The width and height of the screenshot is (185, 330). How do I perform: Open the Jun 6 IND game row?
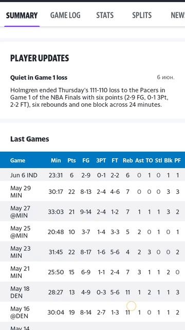click(92, 175)
